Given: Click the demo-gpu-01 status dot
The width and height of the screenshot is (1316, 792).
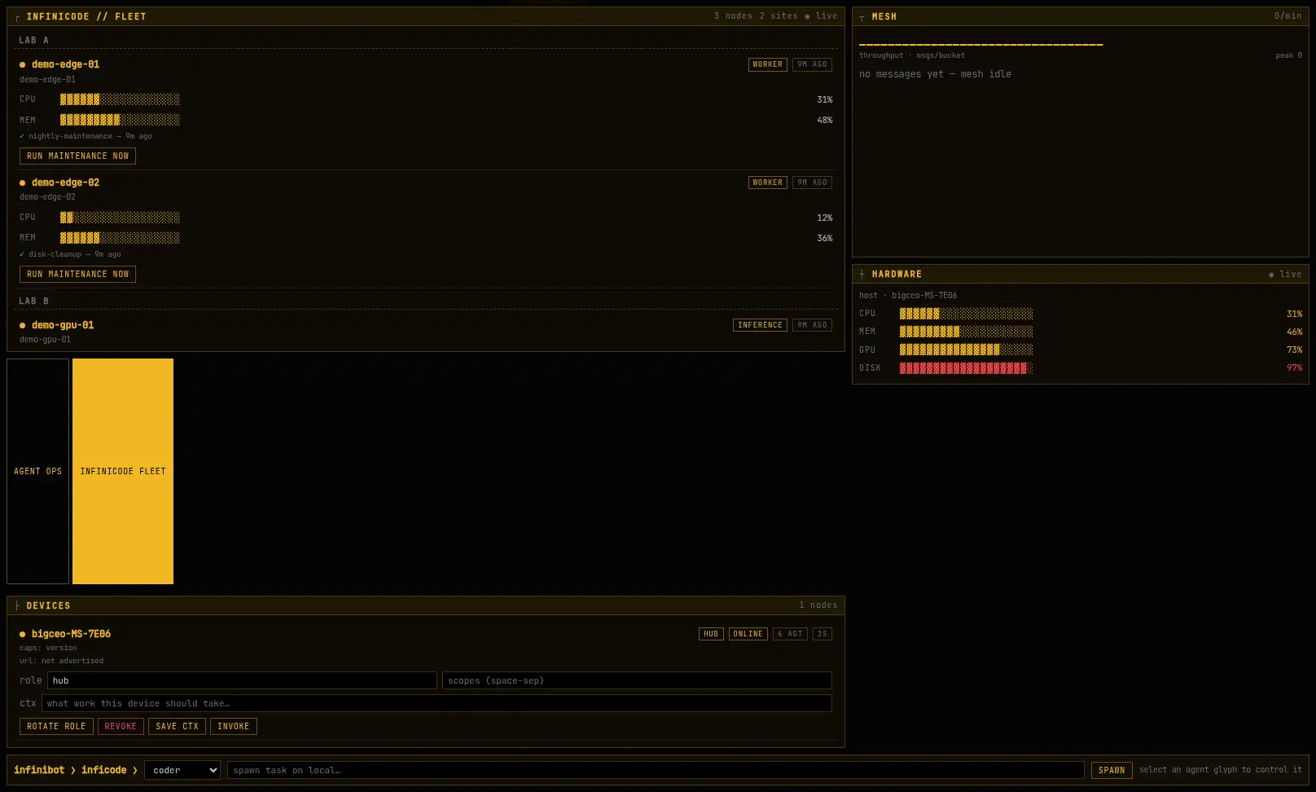Looking at the screenshot, I should coord(23,325).
